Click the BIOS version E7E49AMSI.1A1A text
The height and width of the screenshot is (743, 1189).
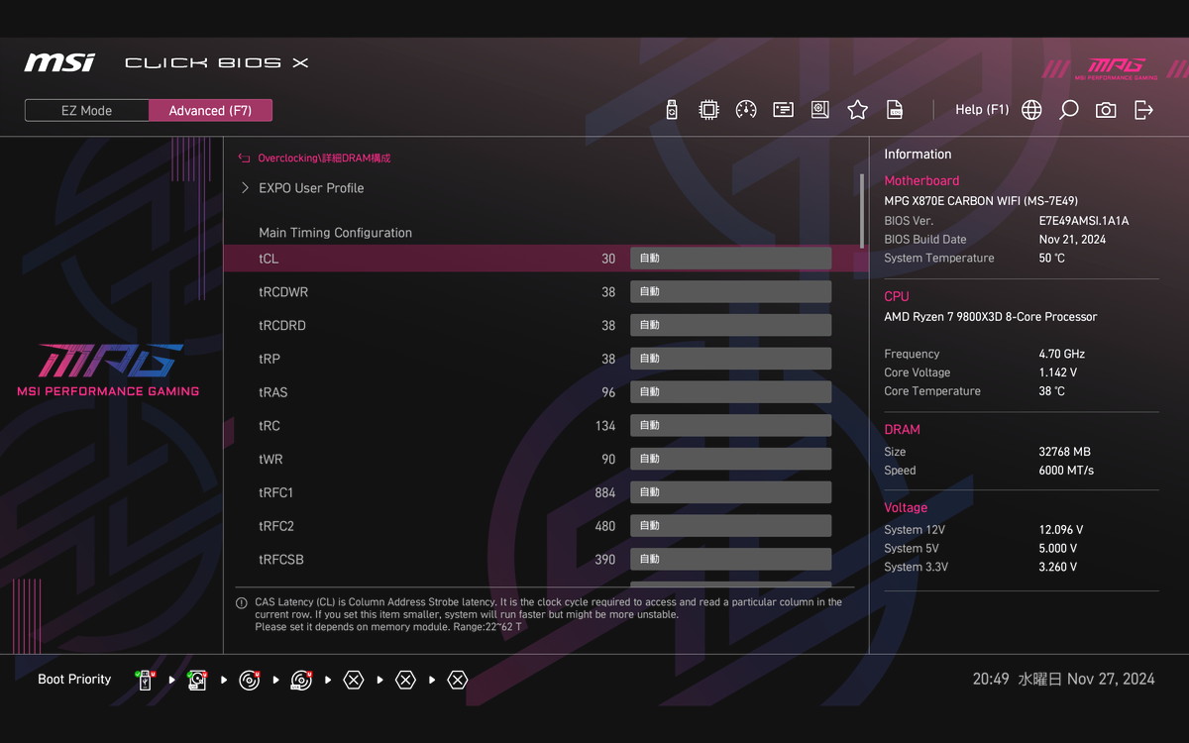pos(1083,221)
